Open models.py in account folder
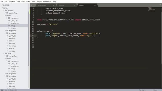 (x=13, y=46)
